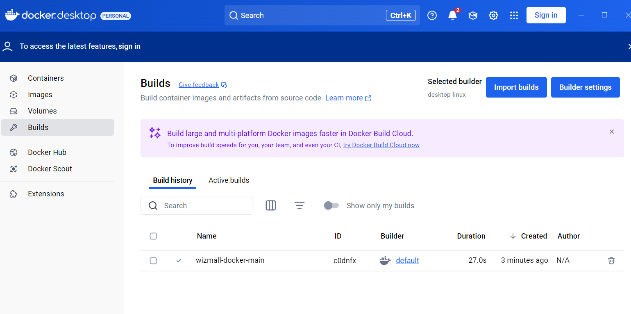Click the ID column header
631x314 pixels.
tap(338, 236)
